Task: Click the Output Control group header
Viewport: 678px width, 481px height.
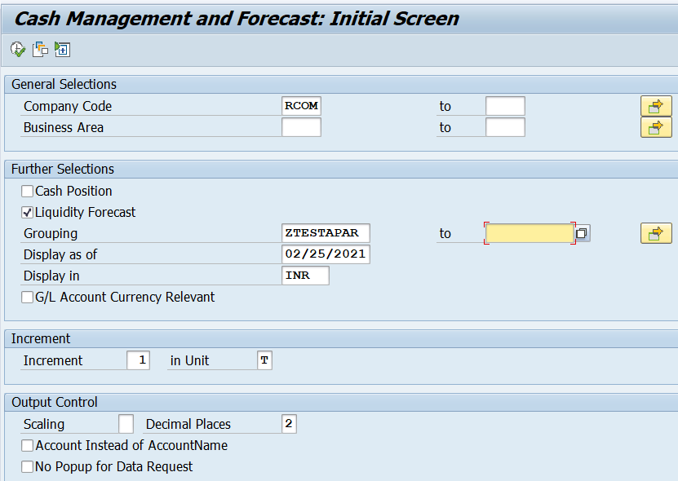Action: 55,403
